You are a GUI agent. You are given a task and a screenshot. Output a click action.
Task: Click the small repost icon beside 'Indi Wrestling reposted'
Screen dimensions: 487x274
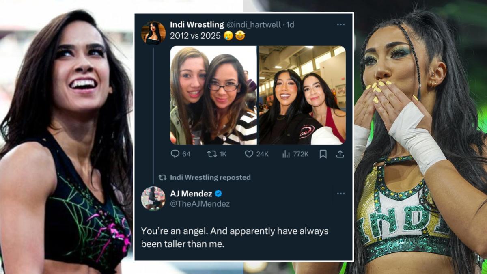tap(162, 177)
